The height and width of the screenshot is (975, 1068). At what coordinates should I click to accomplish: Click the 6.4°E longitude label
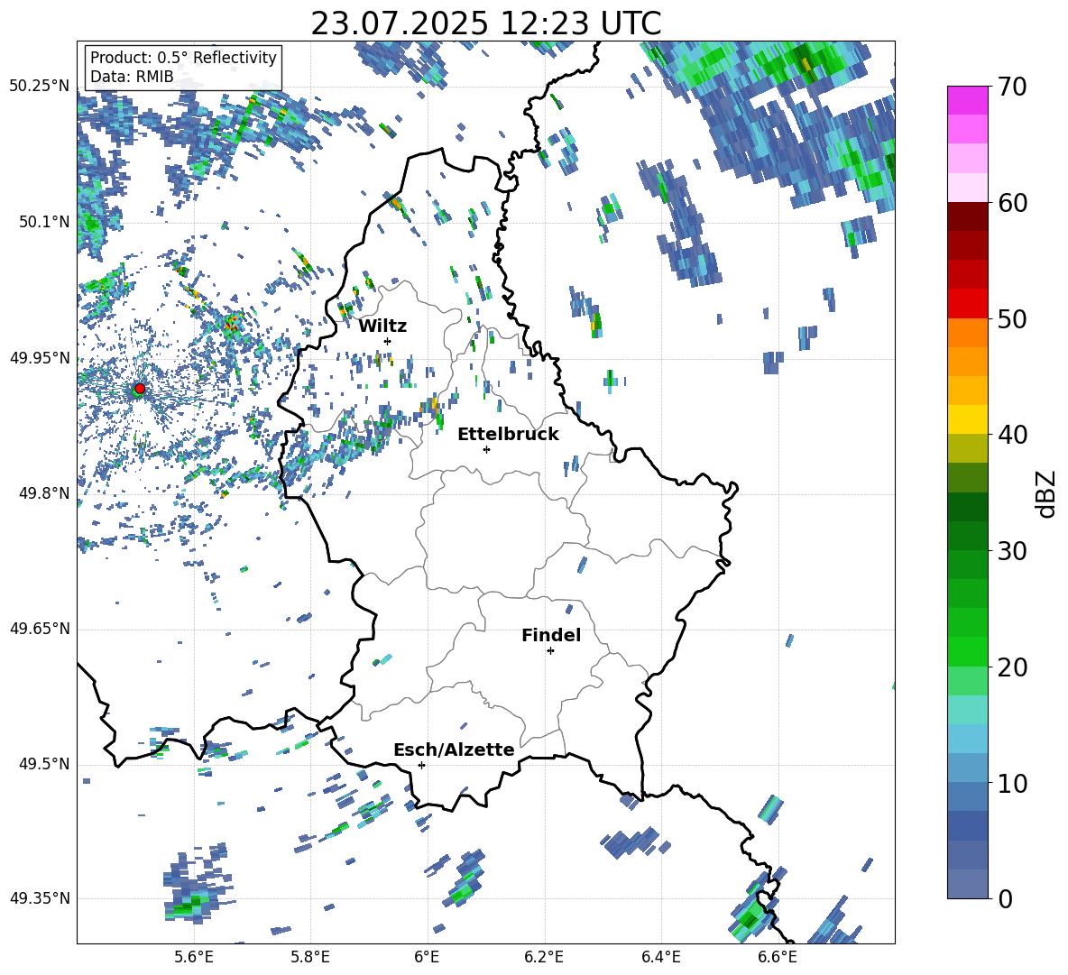[660, 957]
